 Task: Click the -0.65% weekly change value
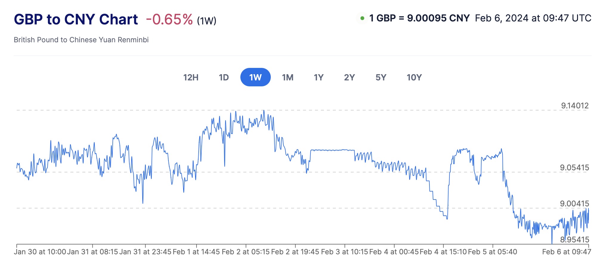(x=169, y=20)
